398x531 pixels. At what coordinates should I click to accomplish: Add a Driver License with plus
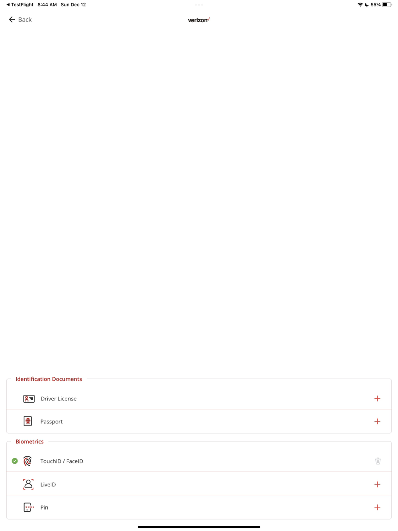(377, 398)
